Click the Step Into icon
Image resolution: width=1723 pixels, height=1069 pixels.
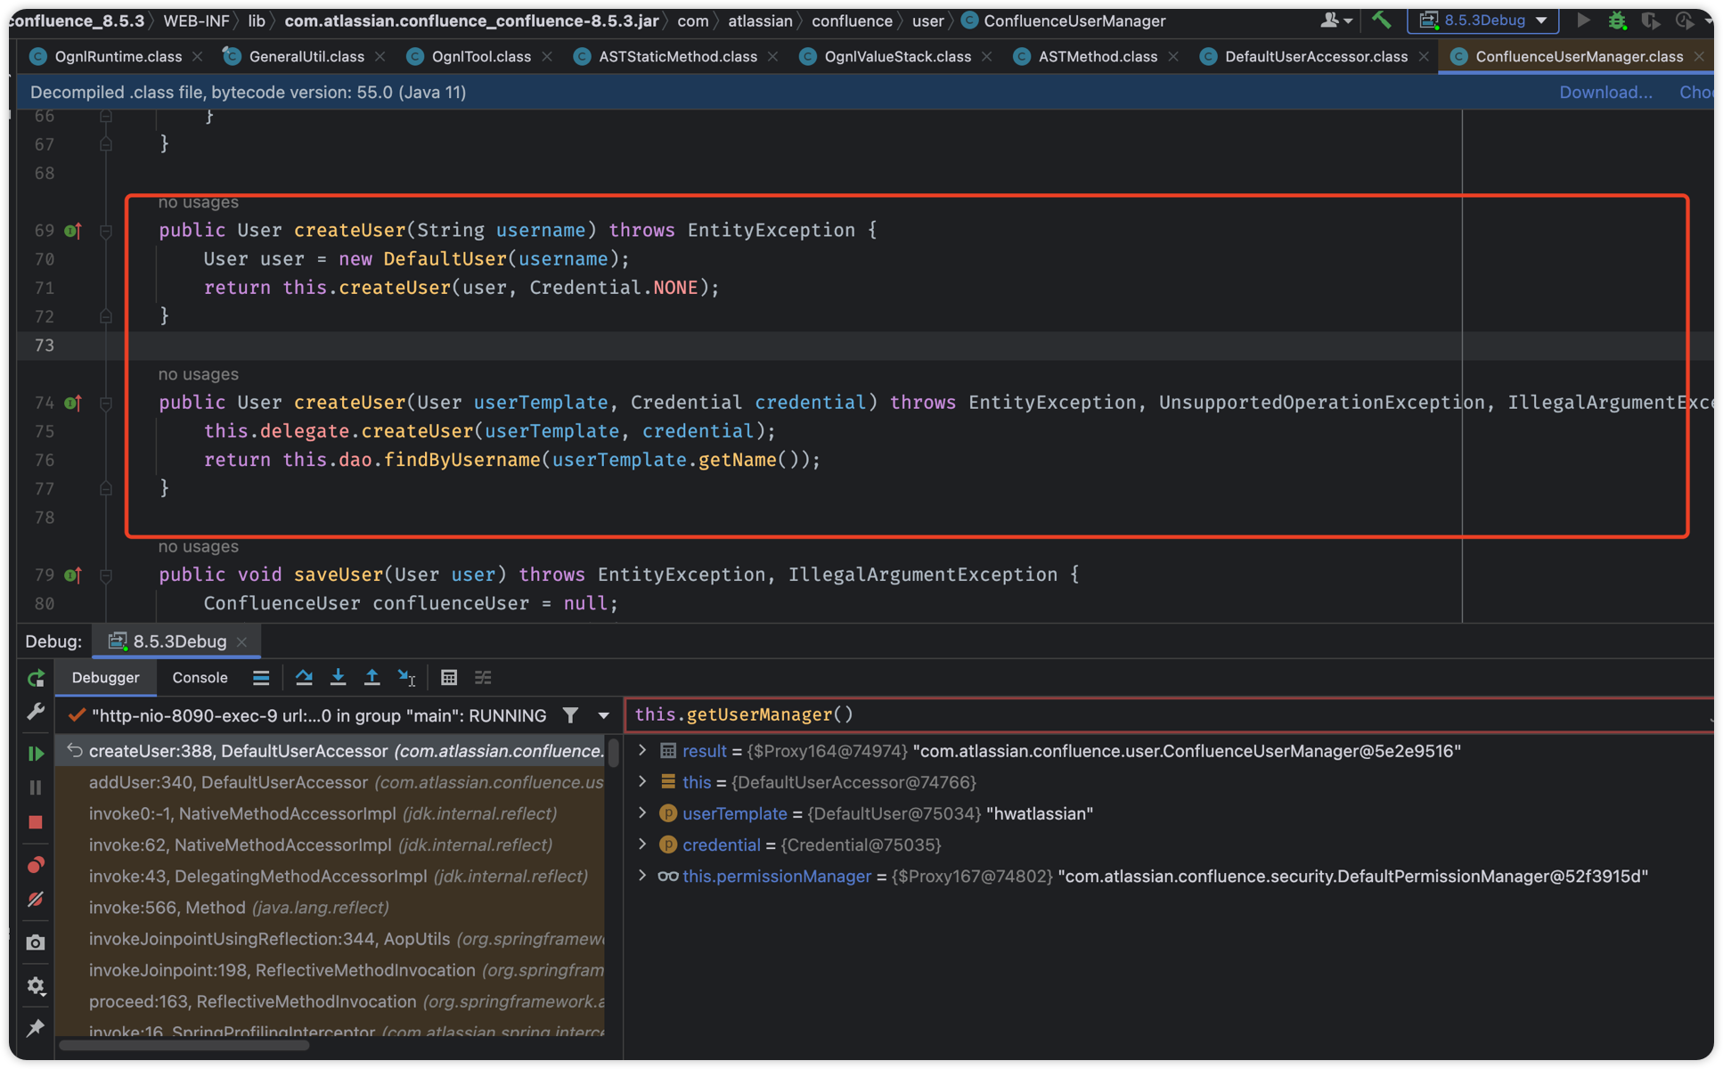point(338,678)
